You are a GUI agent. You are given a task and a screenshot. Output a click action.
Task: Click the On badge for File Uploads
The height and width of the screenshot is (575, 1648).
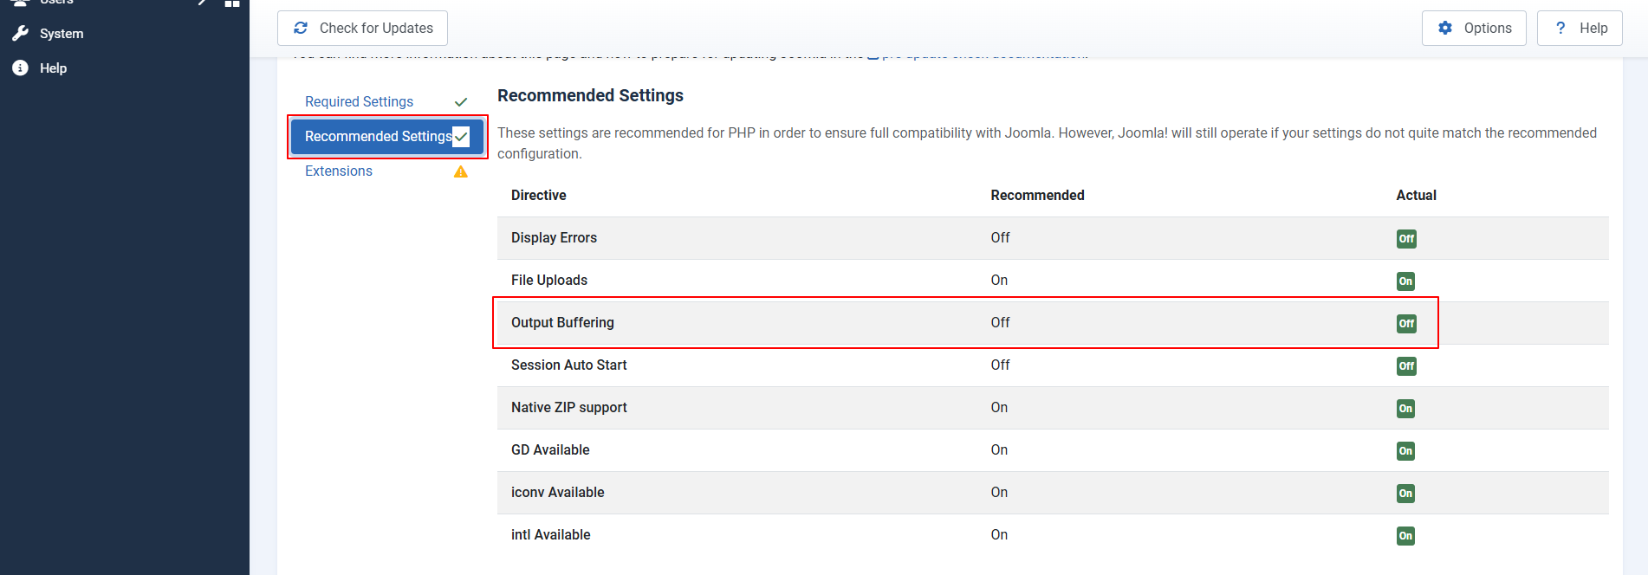(1405, 281)
